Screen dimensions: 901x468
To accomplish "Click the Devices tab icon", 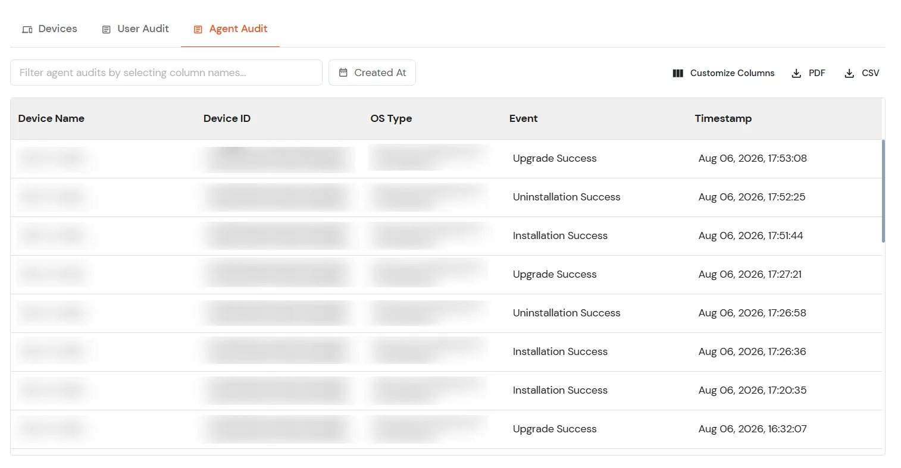I will [27, 29].
